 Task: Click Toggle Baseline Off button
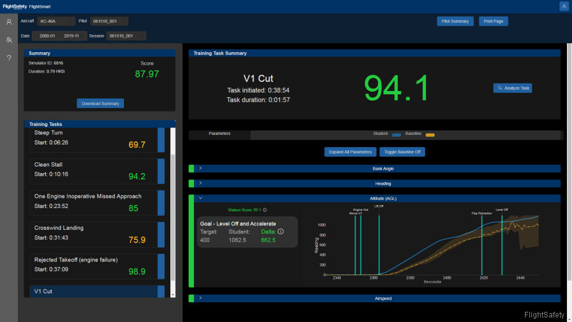pyautogui.click(x=402, y=152)
